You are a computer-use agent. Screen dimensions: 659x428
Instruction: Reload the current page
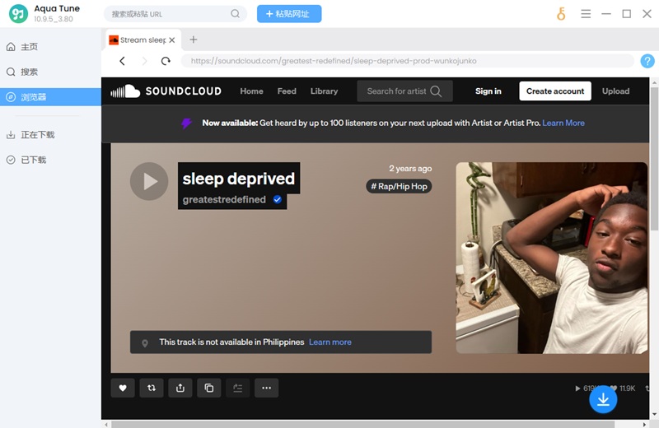166,61
